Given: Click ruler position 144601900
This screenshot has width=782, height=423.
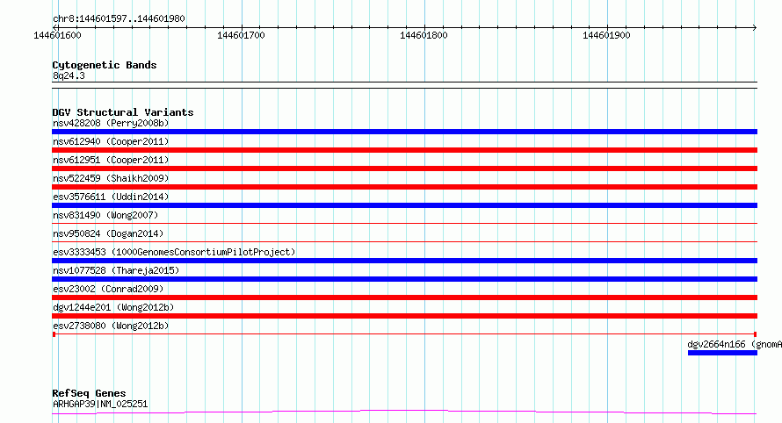Looking at the screenshot, I should click(606, 35).
